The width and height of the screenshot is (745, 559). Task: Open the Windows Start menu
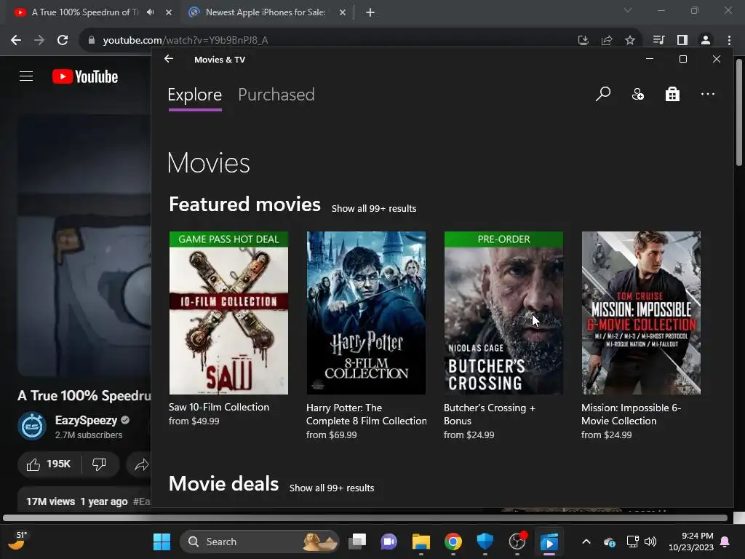pyautogui.click(x=162, y=542)
